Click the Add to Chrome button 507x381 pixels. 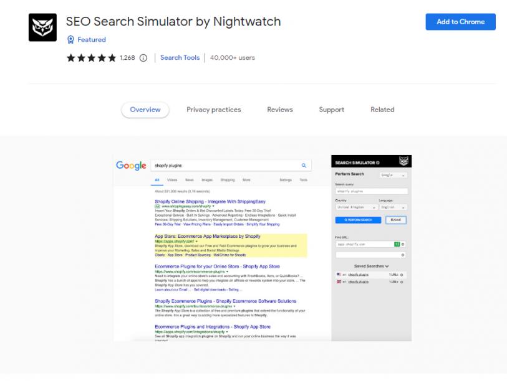[460, 22]
